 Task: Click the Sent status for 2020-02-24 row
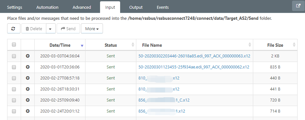[111, 111]
